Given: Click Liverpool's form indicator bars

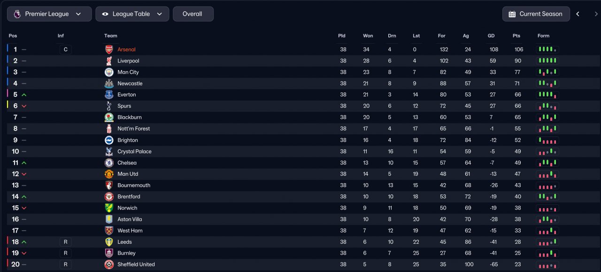Looking at the screenshot, I should [x=547, y=61].
